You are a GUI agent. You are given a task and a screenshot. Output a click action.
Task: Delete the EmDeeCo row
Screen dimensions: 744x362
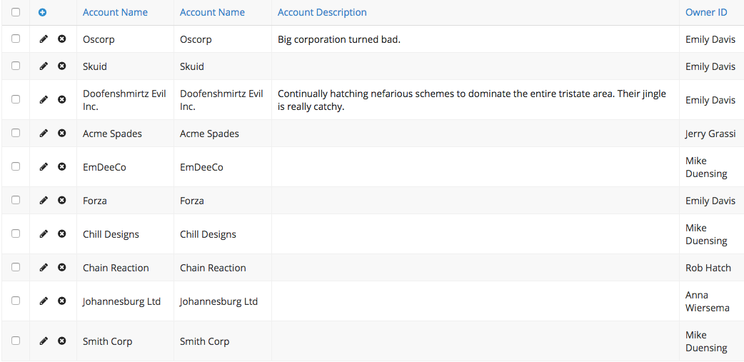(x=61, y=166)
